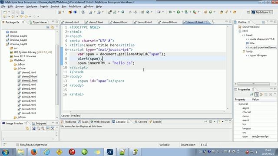Open the MyEclipse menu
Viewport: 278px width, 156px height.
[x=75, y=6]
